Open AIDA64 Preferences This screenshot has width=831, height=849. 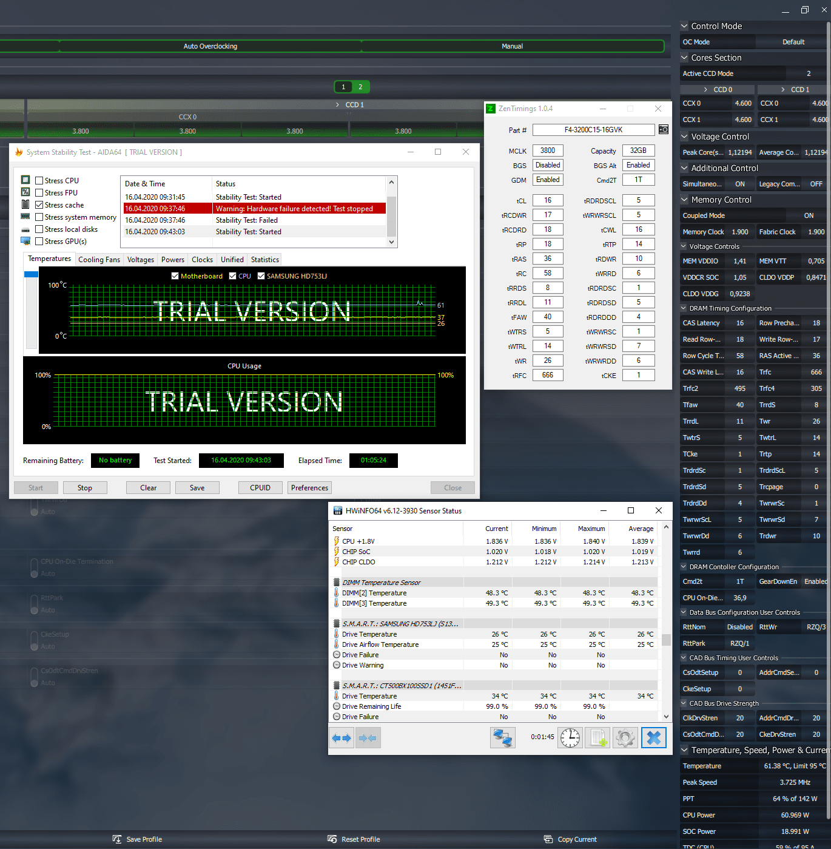[x=310, y=488]
